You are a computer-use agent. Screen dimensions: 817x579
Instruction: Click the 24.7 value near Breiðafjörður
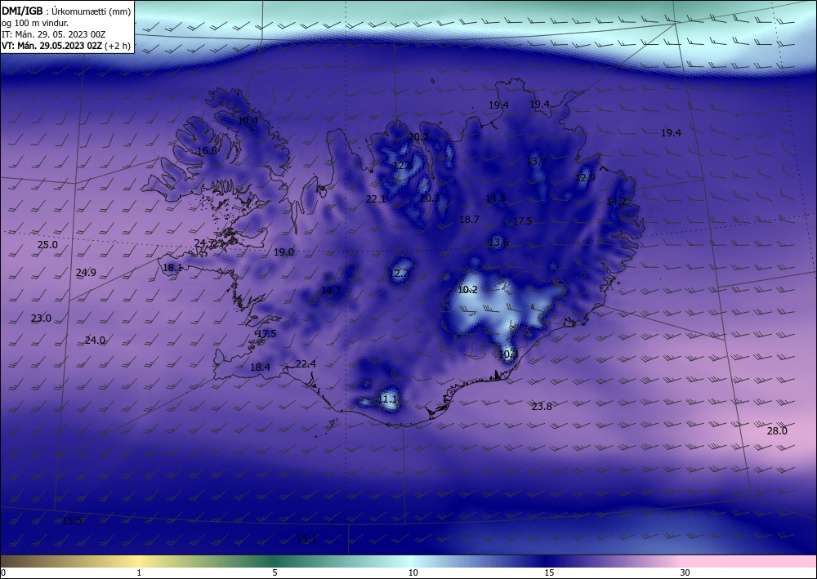[204, 243]
